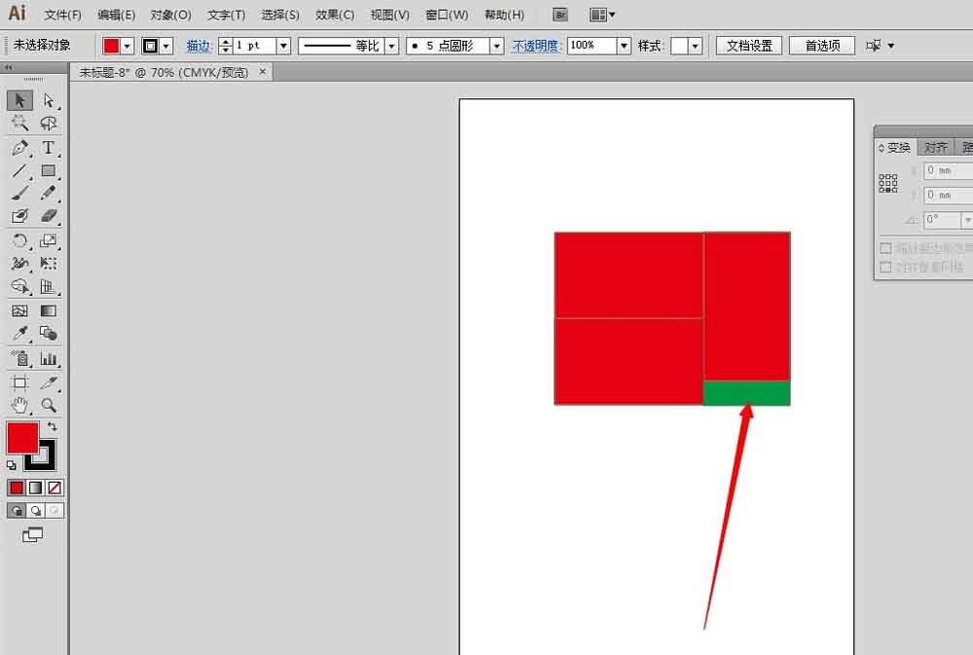The image size is (973, 655).
Task: Expand the rotation angle dropdown in 变换
Action: pos(967,220)
